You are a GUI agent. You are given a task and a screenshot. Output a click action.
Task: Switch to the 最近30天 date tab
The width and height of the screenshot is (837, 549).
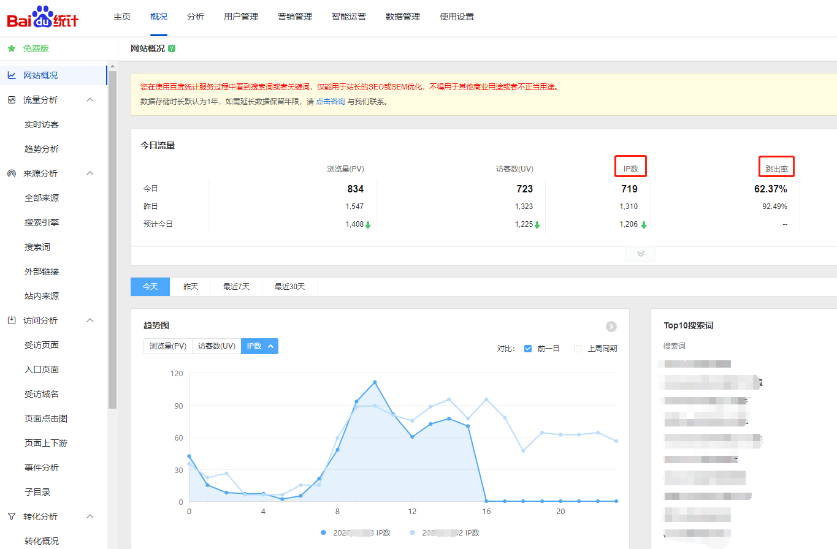coord(289,287)
